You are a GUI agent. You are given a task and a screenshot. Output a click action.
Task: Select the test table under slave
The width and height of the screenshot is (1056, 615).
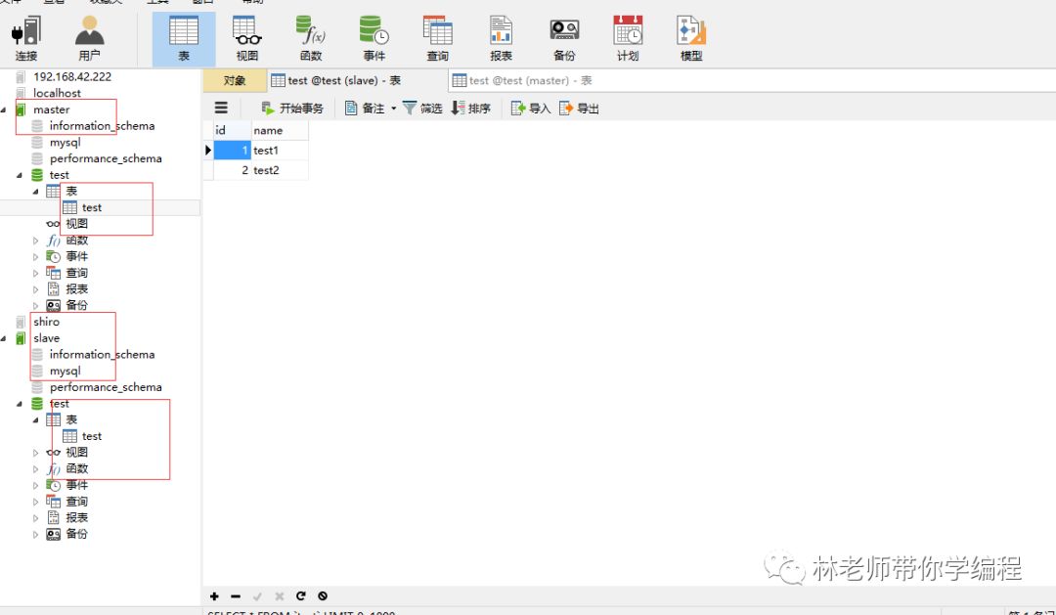[92, 436]
